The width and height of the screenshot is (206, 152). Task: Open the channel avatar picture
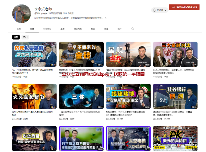tap(21, 13)
